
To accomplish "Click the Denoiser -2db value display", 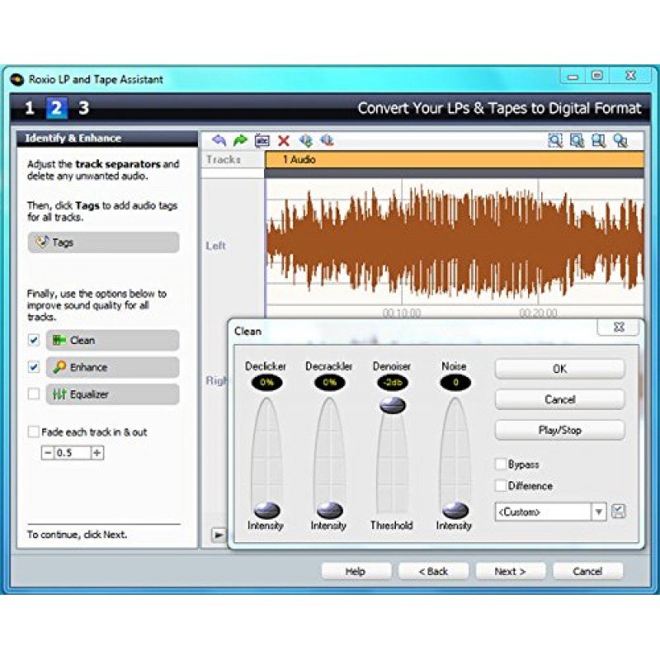I will tap(393, 382).
